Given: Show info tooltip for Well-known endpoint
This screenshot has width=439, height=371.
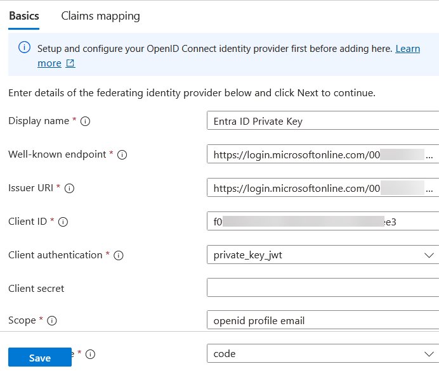Looking at the screenshot, I should pyautogui.click(x=122, y=154).
